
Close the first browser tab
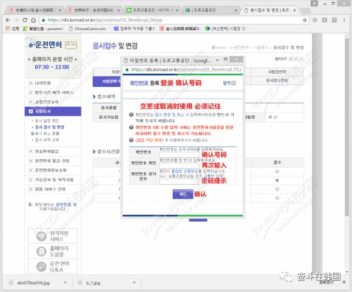60,10
